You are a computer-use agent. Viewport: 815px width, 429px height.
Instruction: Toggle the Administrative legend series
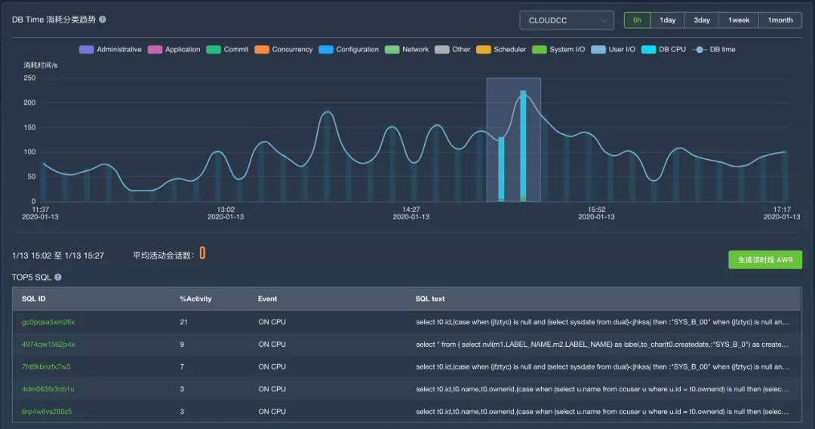pyautogui.click(x=110, y=50)
